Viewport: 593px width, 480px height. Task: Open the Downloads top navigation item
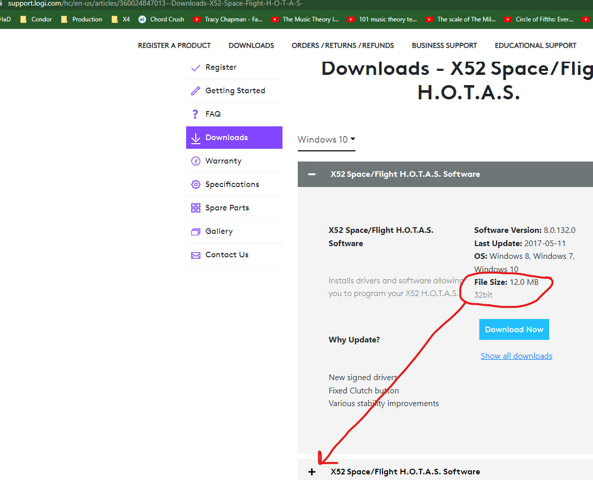251,45
